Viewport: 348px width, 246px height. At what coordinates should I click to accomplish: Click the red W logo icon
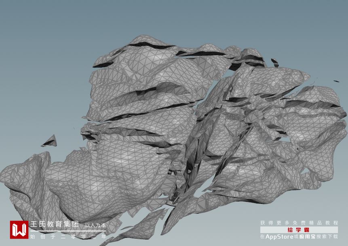pos(19,229)
